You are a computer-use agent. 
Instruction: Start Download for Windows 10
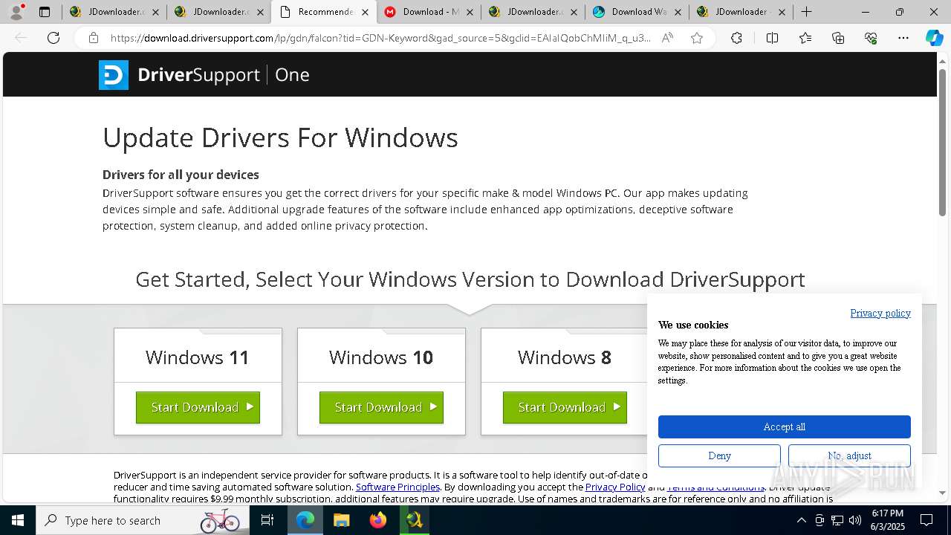click(381, 407)
